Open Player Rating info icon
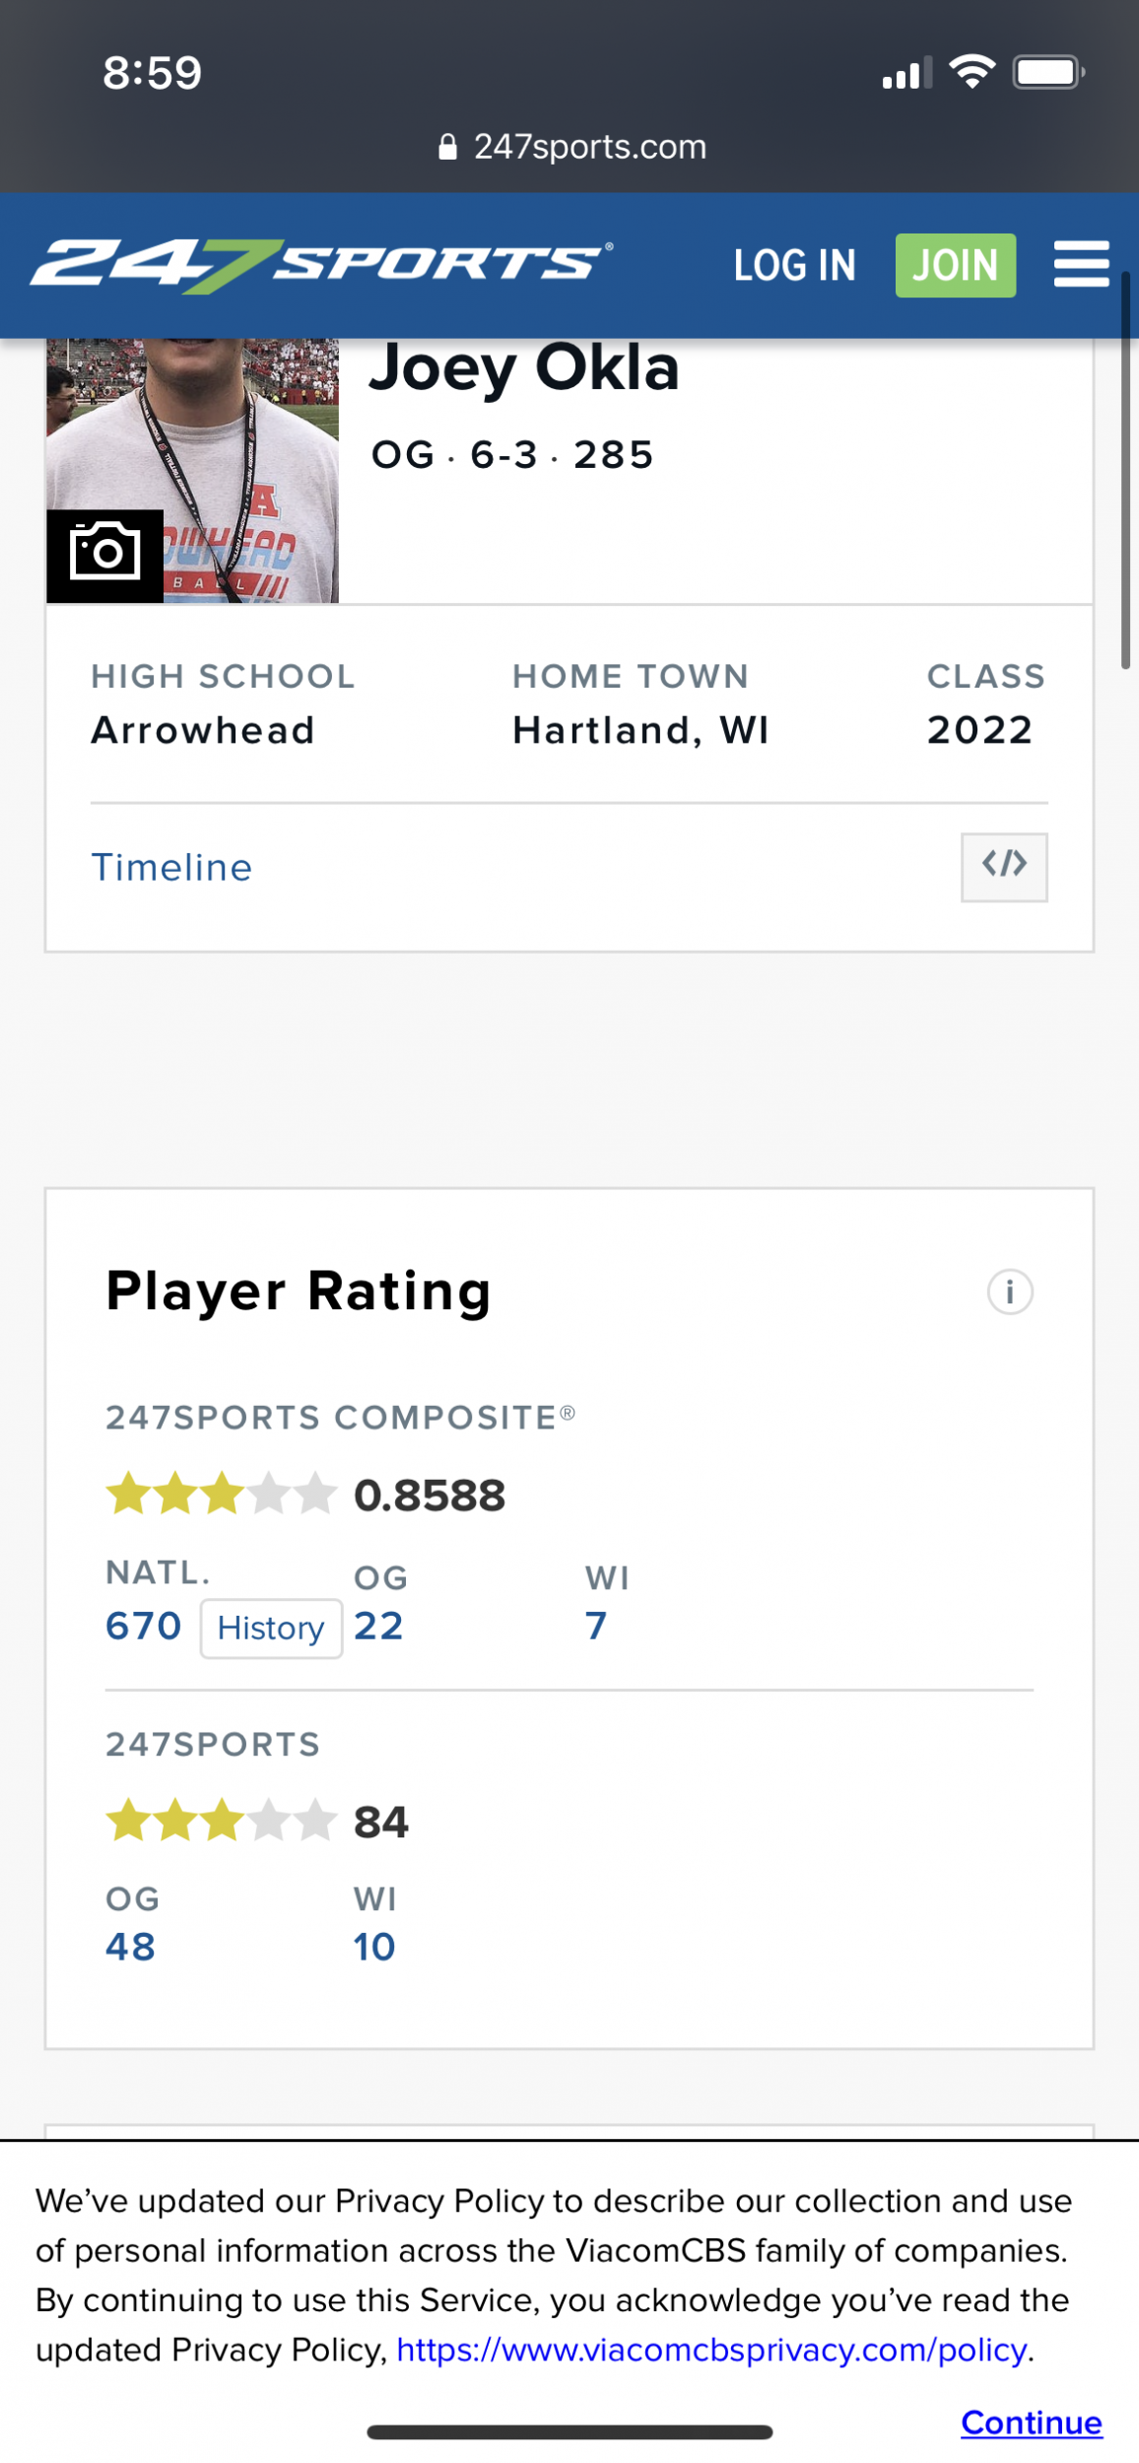 tap(1010, 1292)
